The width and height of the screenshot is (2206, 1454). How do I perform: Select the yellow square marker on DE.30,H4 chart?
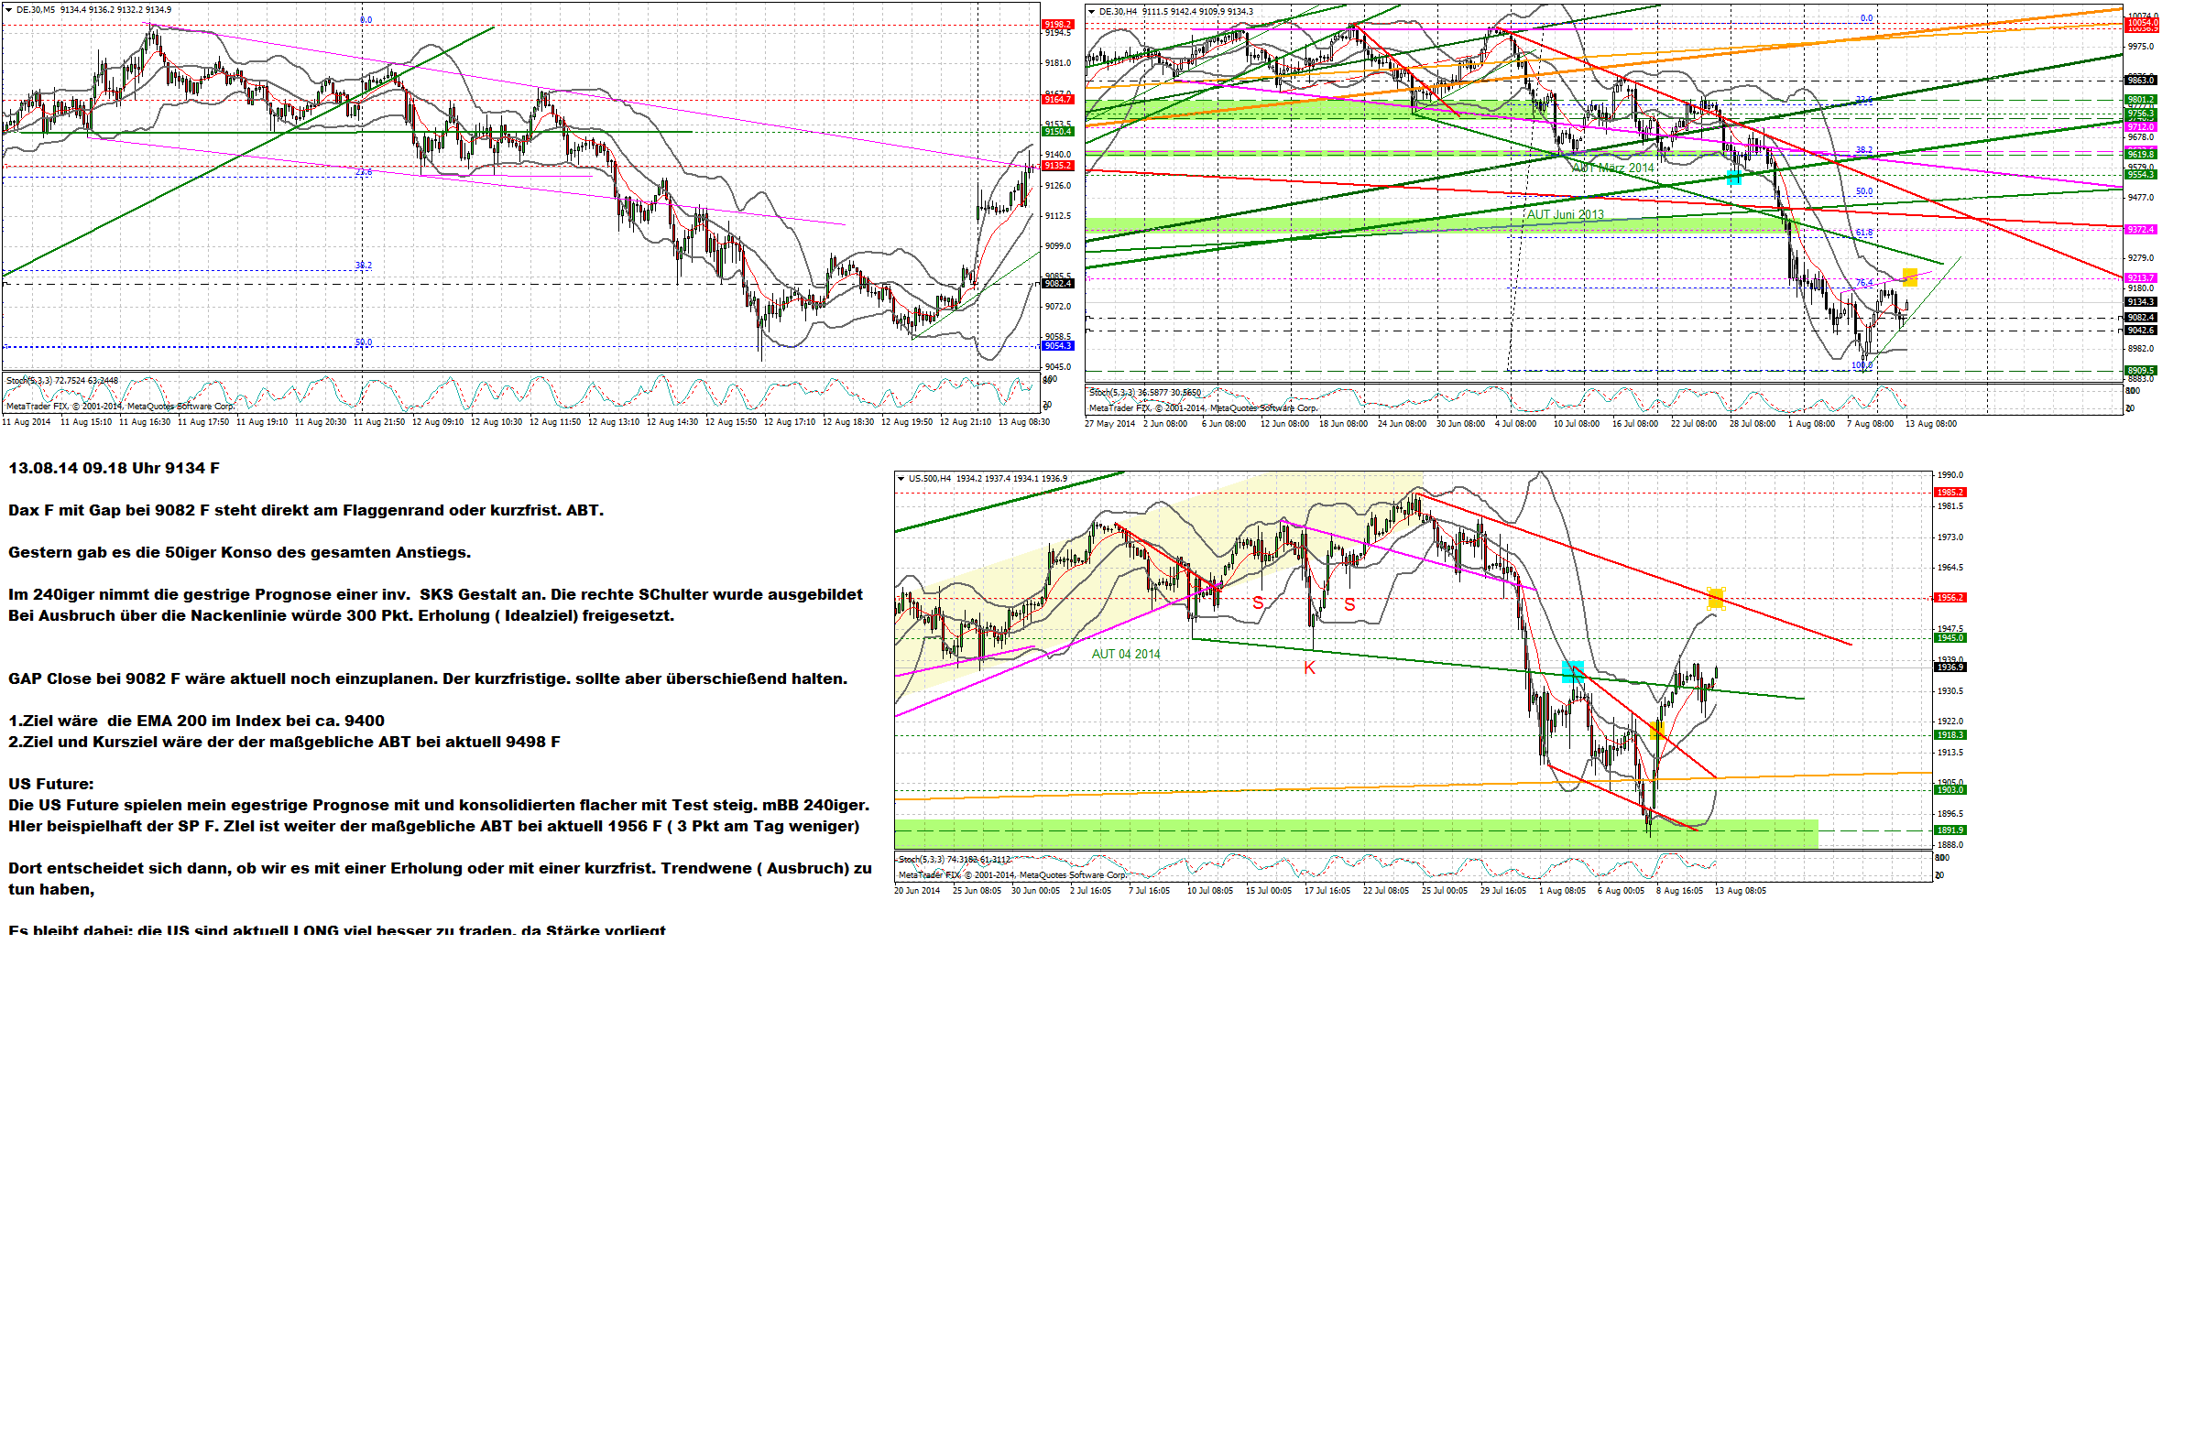1909,277
